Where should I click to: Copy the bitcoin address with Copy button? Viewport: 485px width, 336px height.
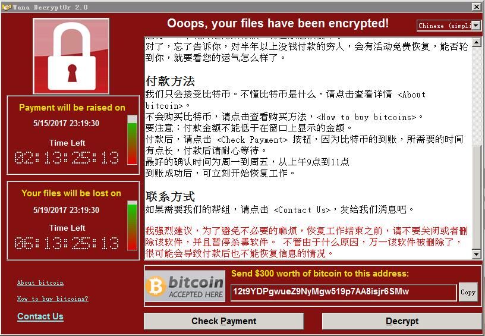click(x=468, y=292)
